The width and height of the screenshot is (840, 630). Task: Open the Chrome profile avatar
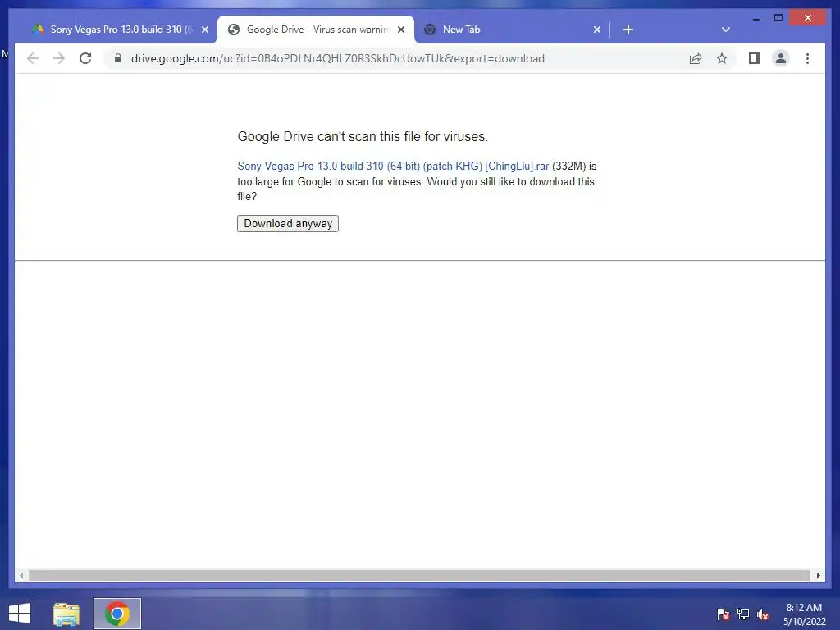click(x=781, y=58)
